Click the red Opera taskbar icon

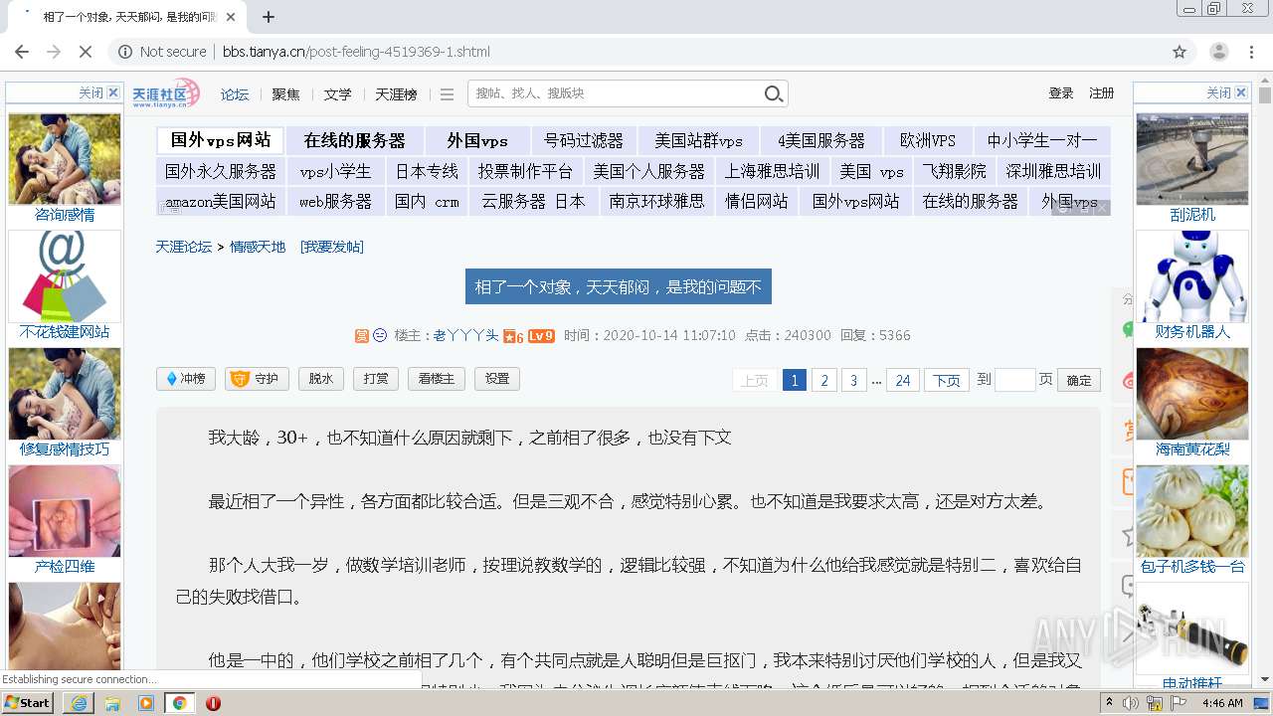tap(213, 703)
